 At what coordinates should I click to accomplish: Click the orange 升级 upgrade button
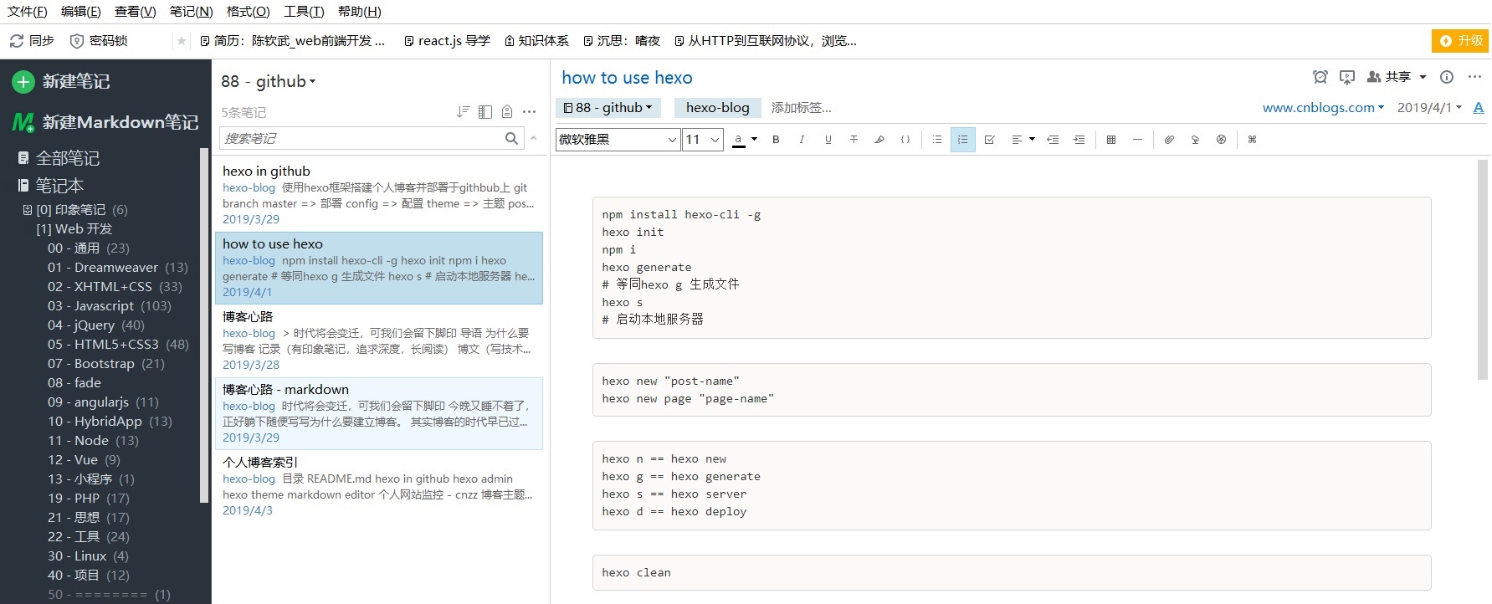[1460, 40]
